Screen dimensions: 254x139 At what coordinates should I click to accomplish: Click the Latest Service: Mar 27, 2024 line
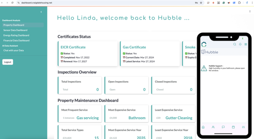tap(139, 61)
